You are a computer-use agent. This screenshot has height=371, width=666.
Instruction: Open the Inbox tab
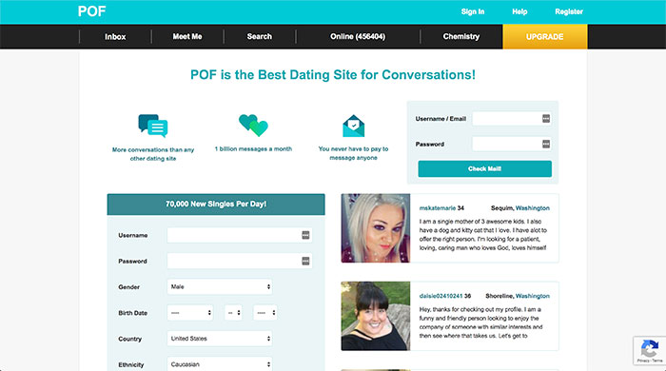115,36
